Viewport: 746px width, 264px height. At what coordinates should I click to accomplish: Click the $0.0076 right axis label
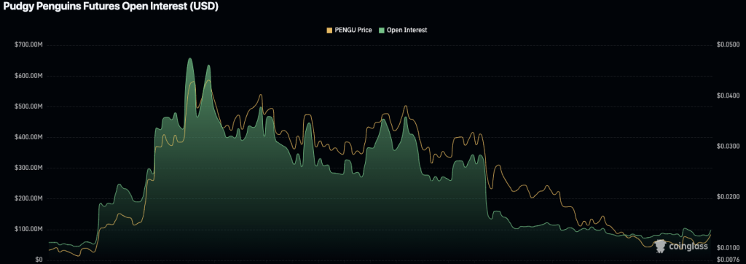[x=728, y=260]
